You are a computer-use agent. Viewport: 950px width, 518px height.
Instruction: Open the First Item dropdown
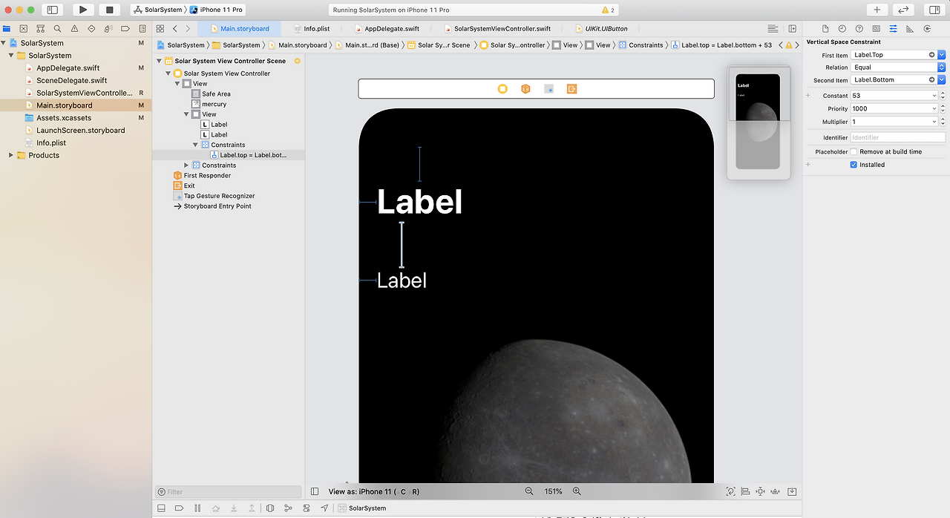pos(941,55)
